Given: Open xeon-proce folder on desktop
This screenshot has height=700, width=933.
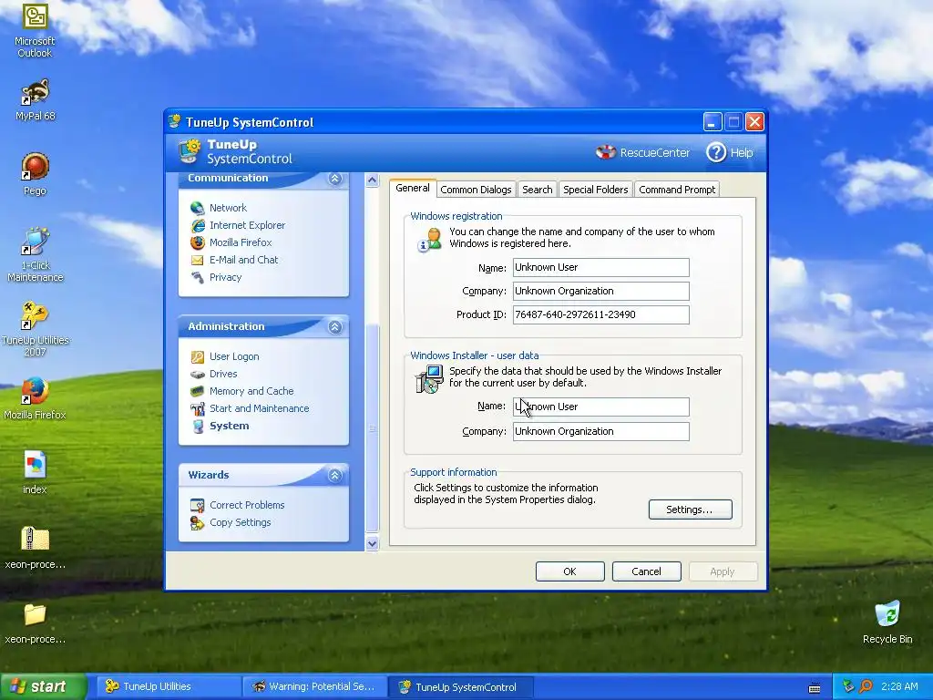Looking at the screenshot, I should pos(35,623).
